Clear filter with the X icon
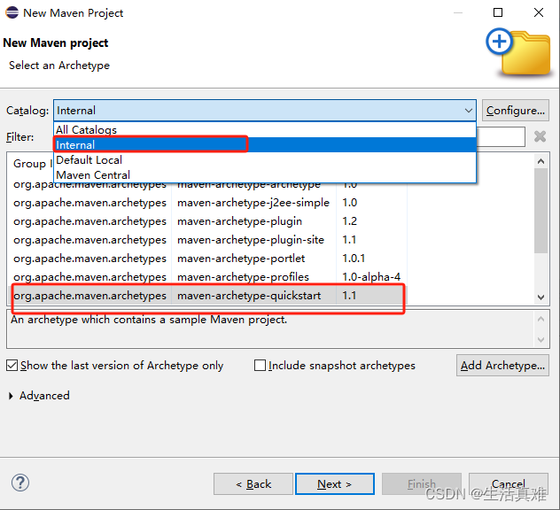Screen dimensions: 560x510 tap(540, 136)
